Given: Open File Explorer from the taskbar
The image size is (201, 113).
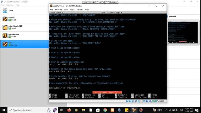Looking at the screenshot, I should (x=84, y=110).
